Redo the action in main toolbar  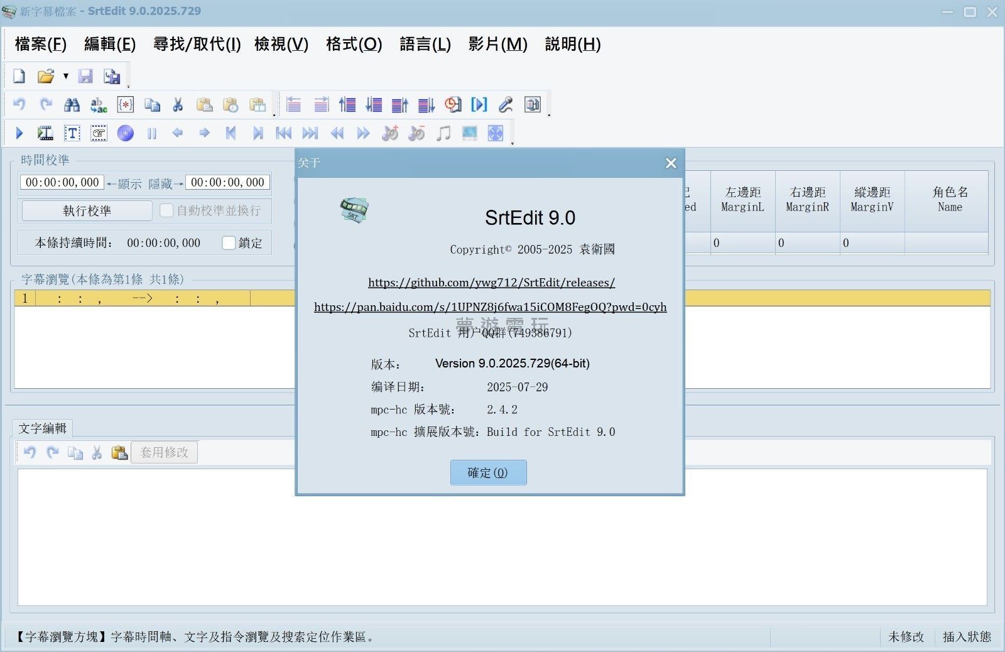pyautogui.click(x=45, y=104)
